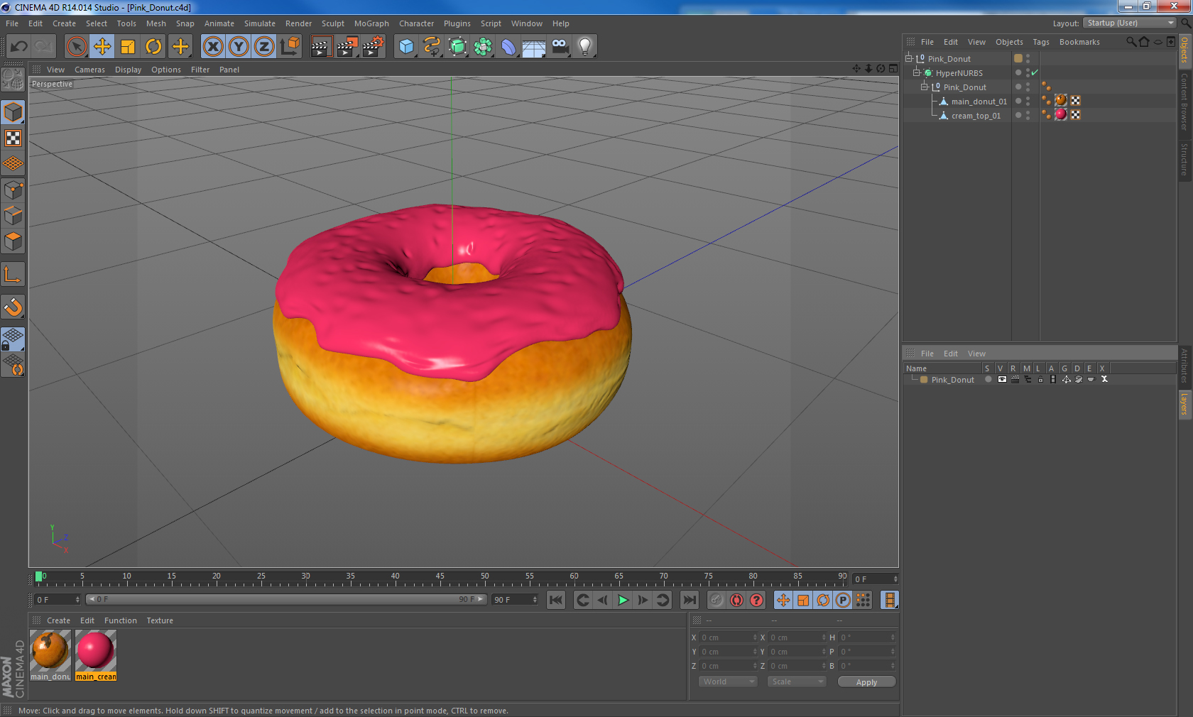Select the main_donut_01 object

point(979,102)
